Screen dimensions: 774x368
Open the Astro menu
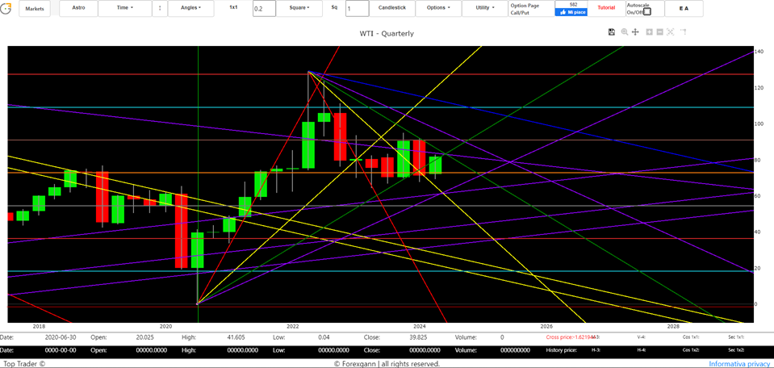tap(78, 8)
